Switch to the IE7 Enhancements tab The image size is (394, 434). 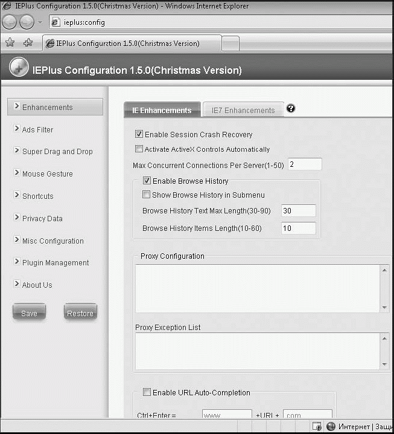(x=243, y=110)
